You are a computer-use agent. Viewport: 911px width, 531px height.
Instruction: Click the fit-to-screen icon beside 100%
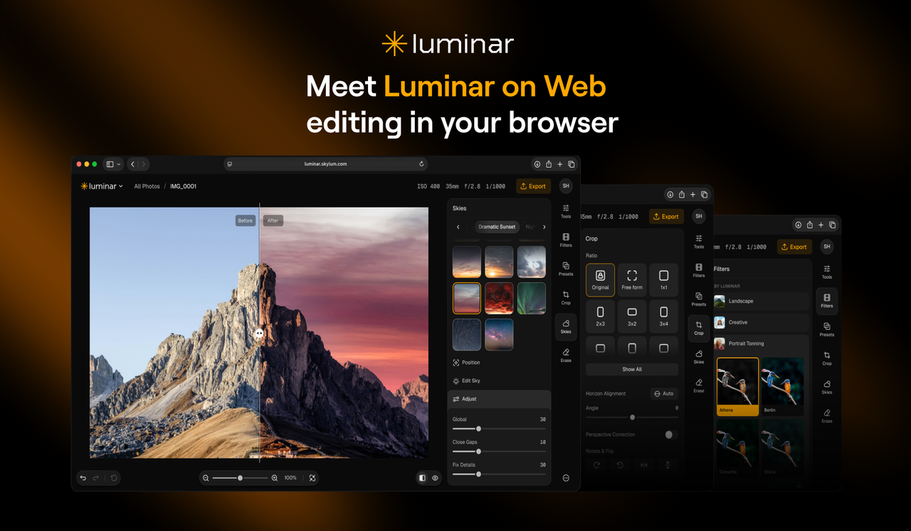[312, 478]
